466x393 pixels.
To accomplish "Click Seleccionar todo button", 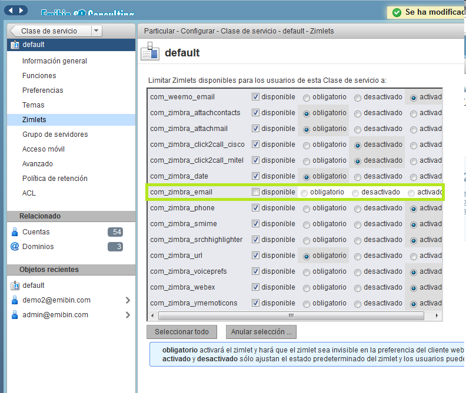I will pyautogui.click(x=182, y=332).
